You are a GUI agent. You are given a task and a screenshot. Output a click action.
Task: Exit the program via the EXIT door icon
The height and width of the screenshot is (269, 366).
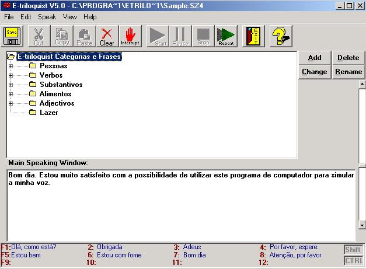point(253,36)
